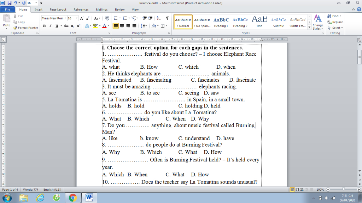Activate Format Painter

pos(25,27)
